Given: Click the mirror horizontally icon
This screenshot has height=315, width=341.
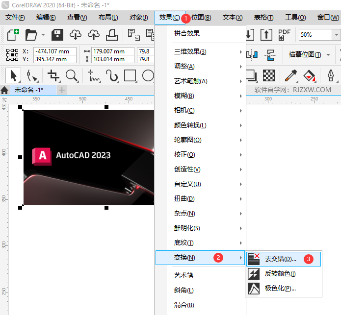Looking at the screenshot, I should pyautogui.click(x=252, y=55).
